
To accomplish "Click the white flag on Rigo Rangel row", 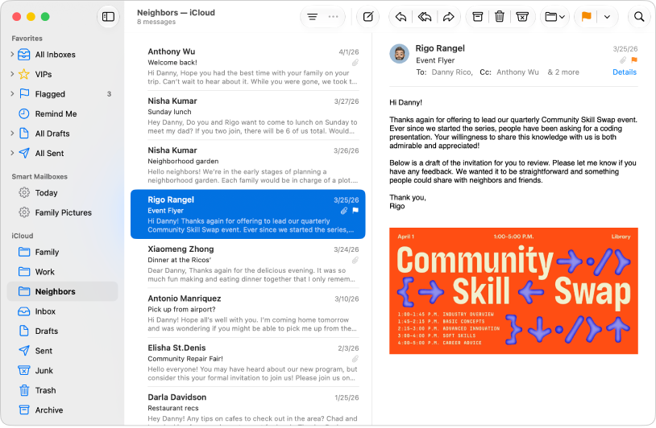I will [x=355, y=210].
